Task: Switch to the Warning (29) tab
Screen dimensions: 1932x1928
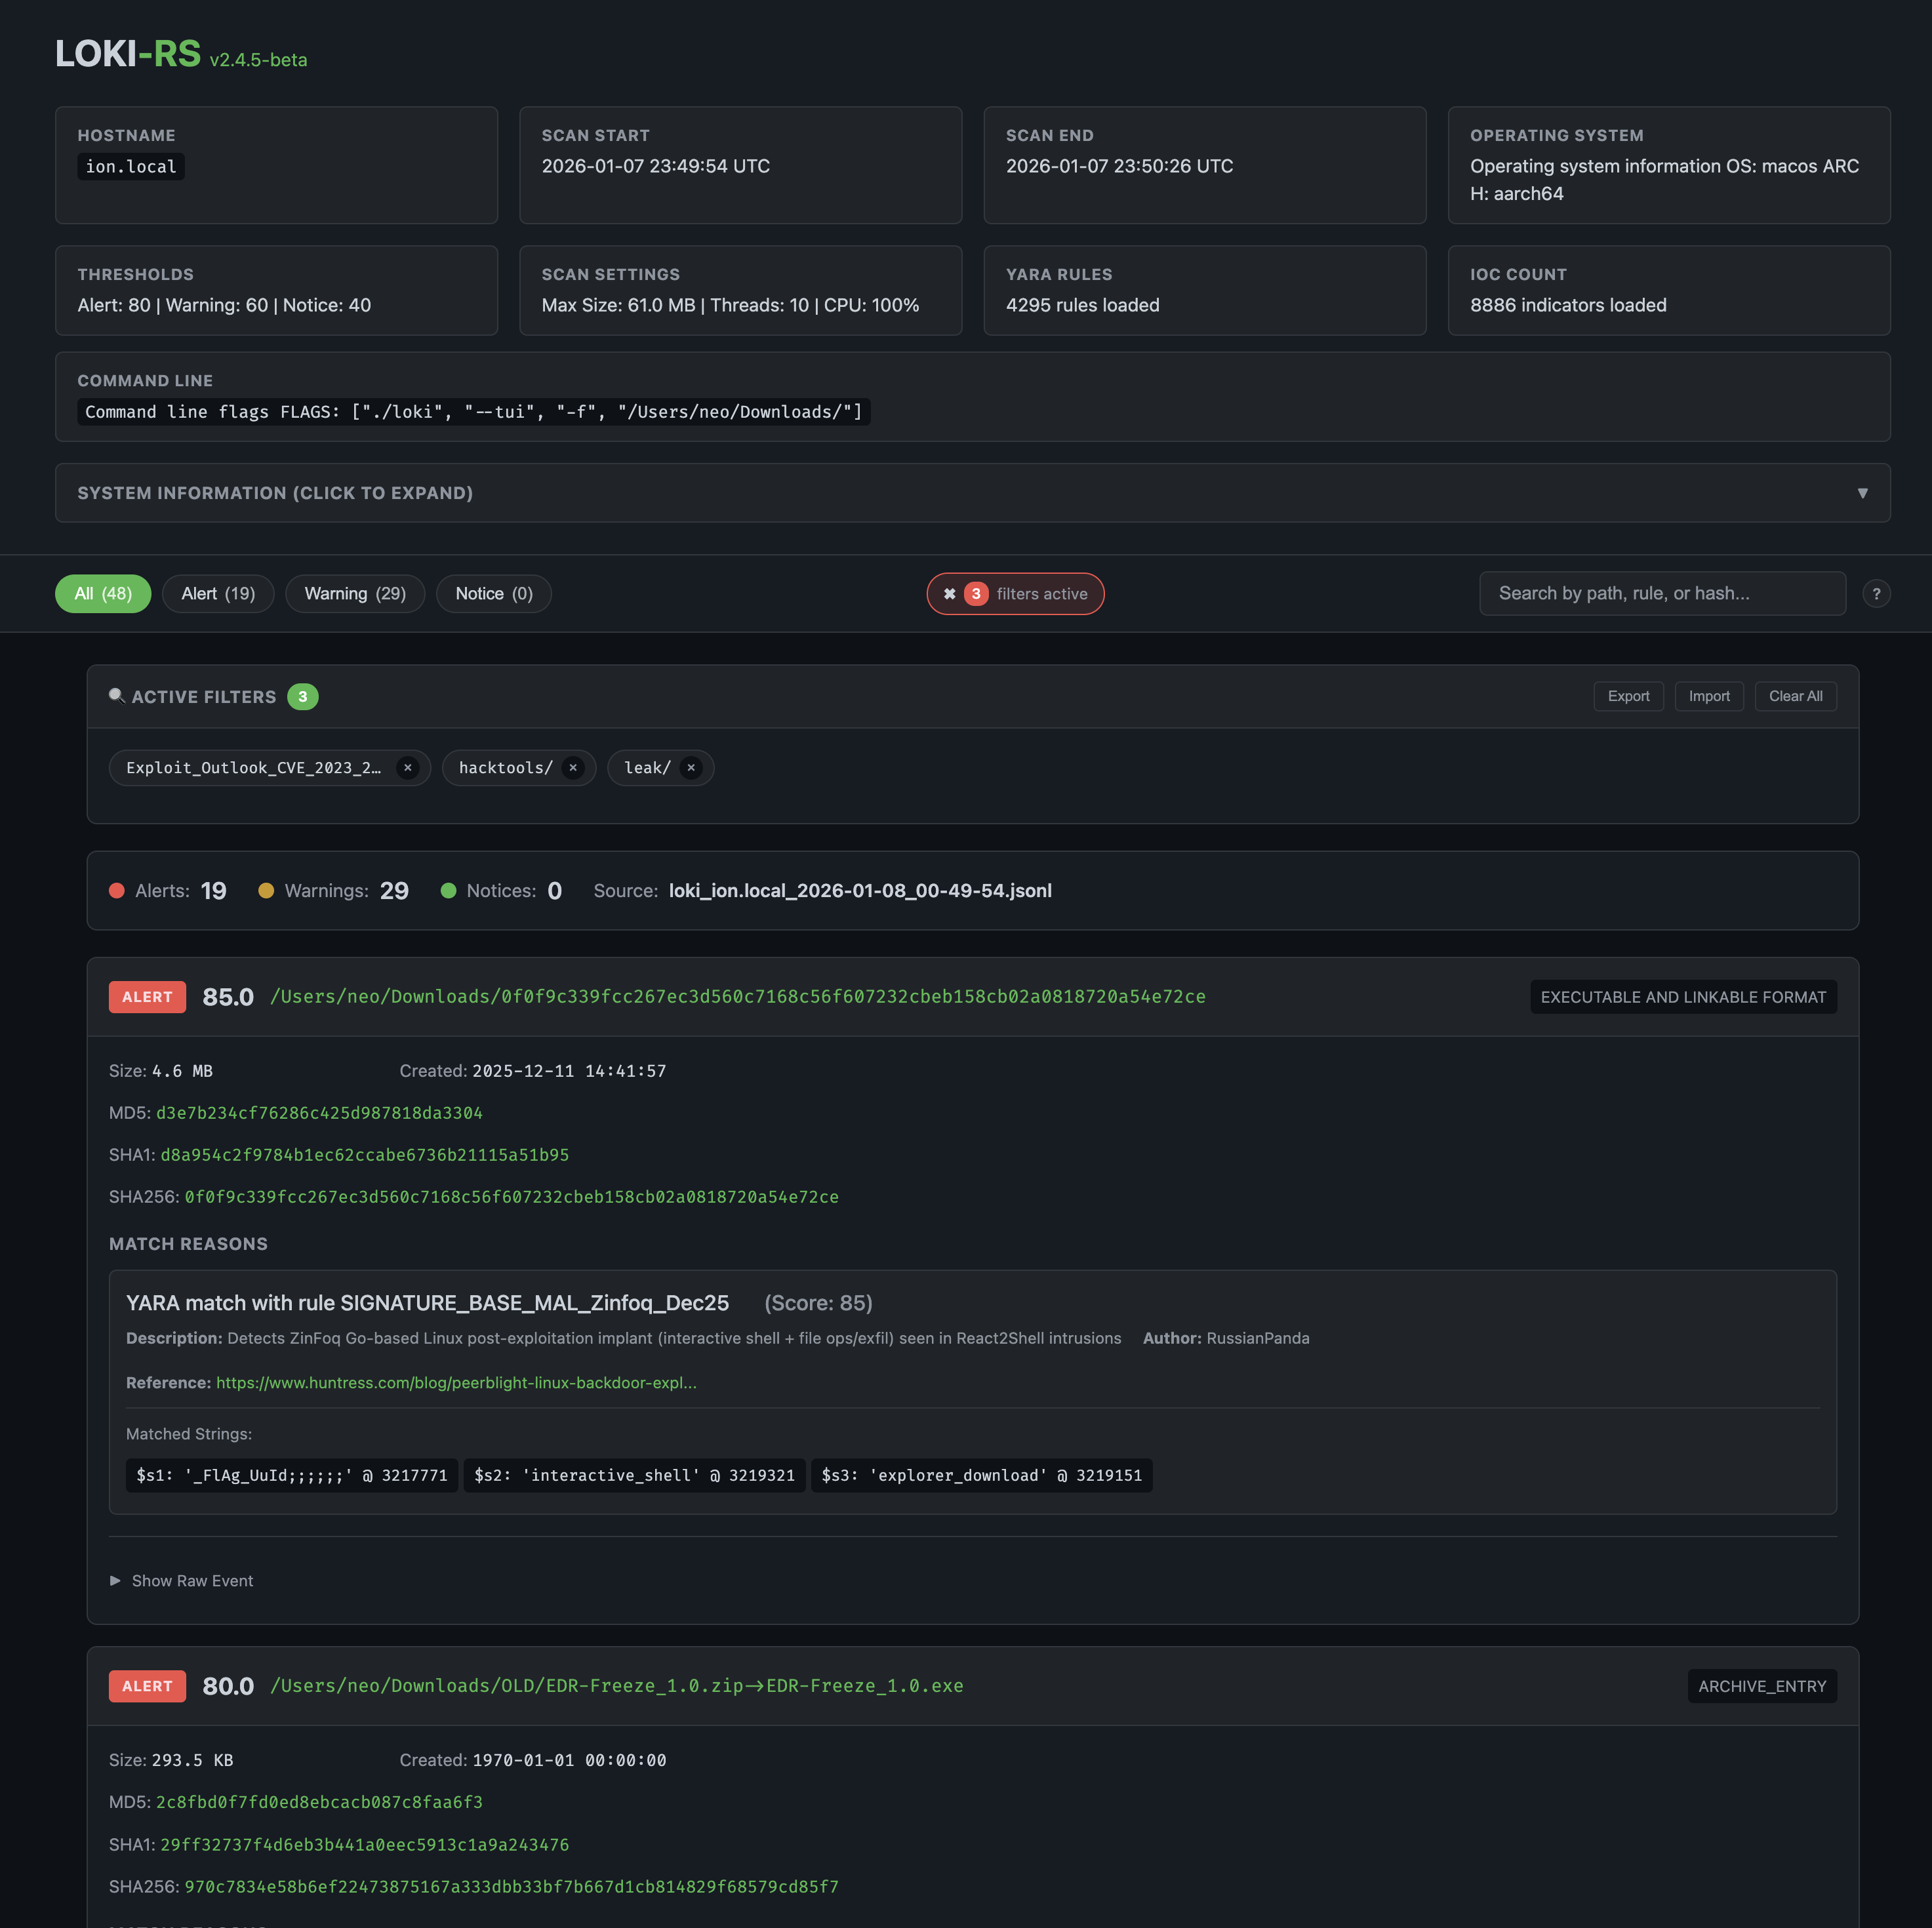Action: tap(355, 593)
